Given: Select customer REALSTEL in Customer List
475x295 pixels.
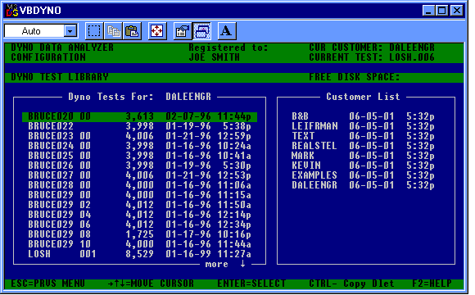Looking at the screenshot, I should coord(363,146).
